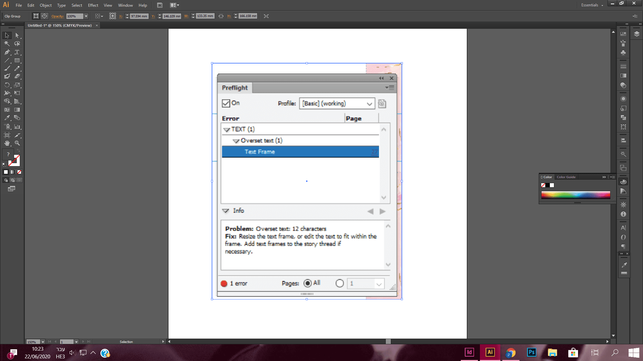Choose the Eraser tool
Image resolution: width=643 pixels, height=361 pixels.
(x=17, y=77)
